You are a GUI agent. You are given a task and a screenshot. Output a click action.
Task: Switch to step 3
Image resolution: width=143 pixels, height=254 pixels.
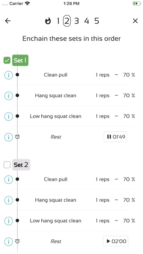click(77, 21)
